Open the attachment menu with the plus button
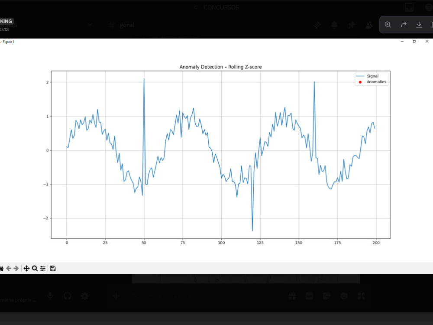The width and height of the screenshot is (433, 325). pyautogui.click(x=116, y=296)
